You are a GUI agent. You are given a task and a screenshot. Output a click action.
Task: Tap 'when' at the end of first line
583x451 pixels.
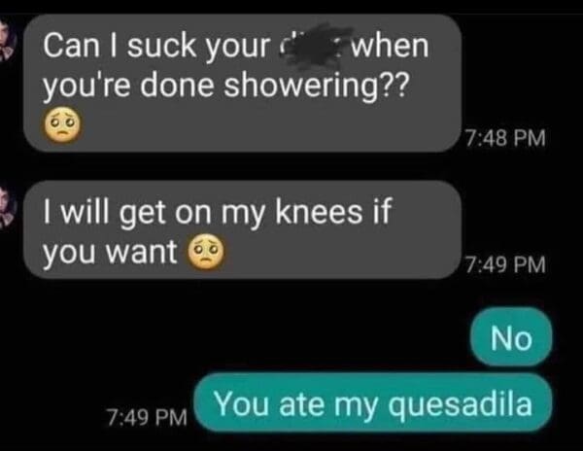tap(391, 46)
